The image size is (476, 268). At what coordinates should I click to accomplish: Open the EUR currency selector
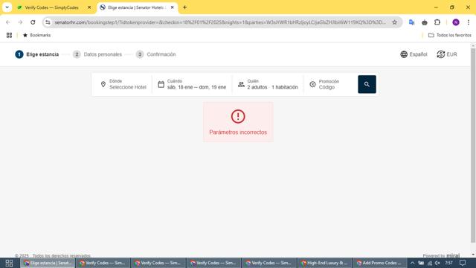click(x=447, y=54)
